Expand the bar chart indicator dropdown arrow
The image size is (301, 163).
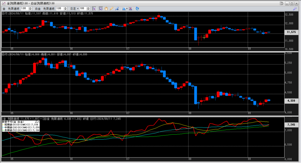[x=127, y=9]
